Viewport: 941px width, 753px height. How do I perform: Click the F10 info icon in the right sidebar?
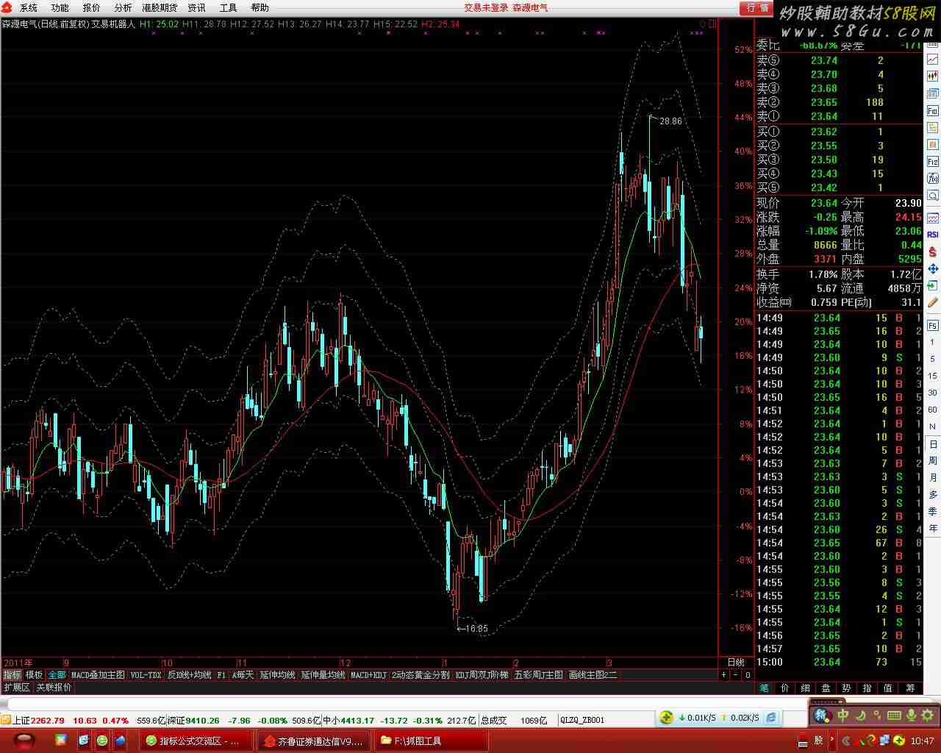click(933, 110)
